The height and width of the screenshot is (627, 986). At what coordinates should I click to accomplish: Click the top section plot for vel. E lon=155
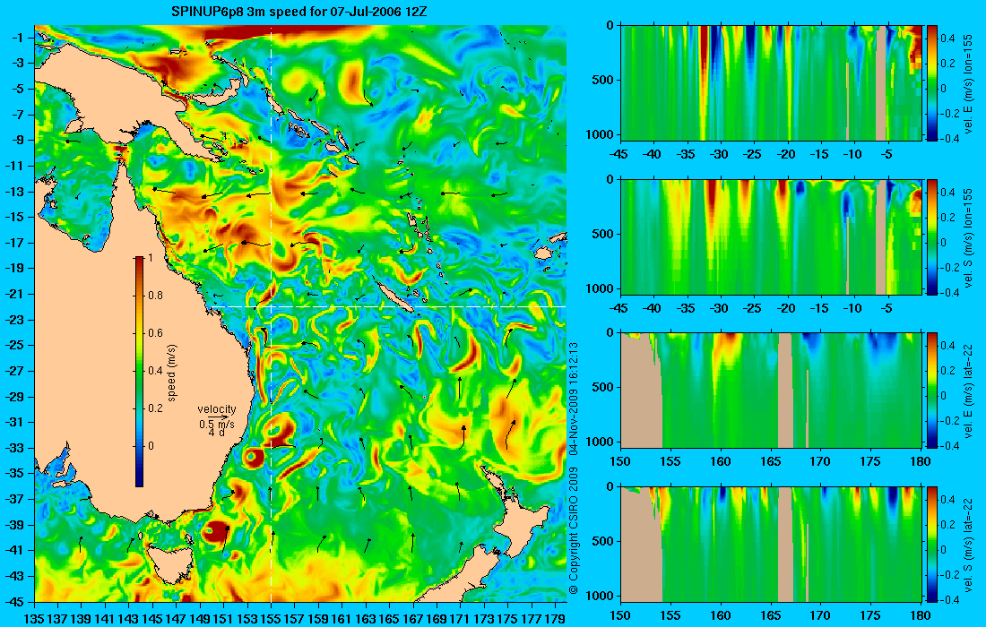click(771, 83)
